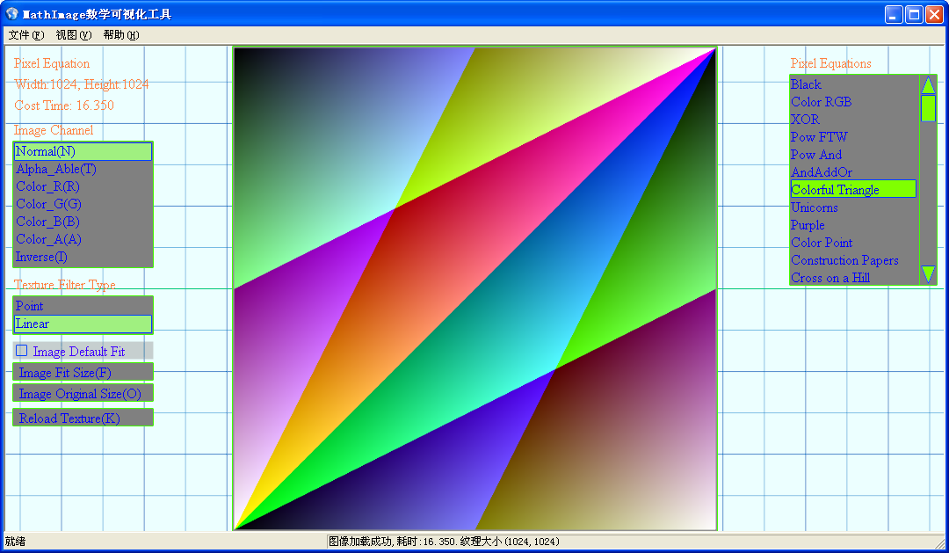Select Color RGB pixel equation

pos(853,102)
